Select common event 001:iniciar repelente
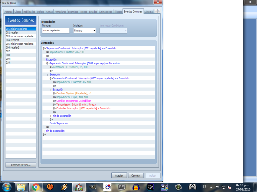This screenshot has width=257, height=192. pos(21,29)
